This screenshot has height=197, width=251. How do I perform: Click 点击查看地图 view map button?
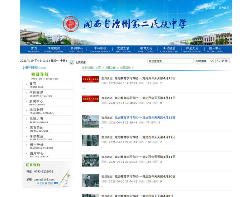pos(47,183)
